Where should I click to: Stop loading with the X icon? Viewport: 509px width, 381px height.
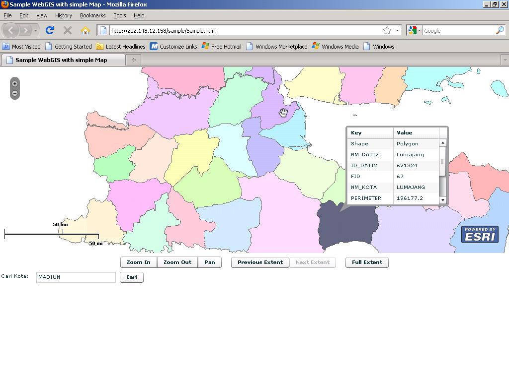pos(68,30)
